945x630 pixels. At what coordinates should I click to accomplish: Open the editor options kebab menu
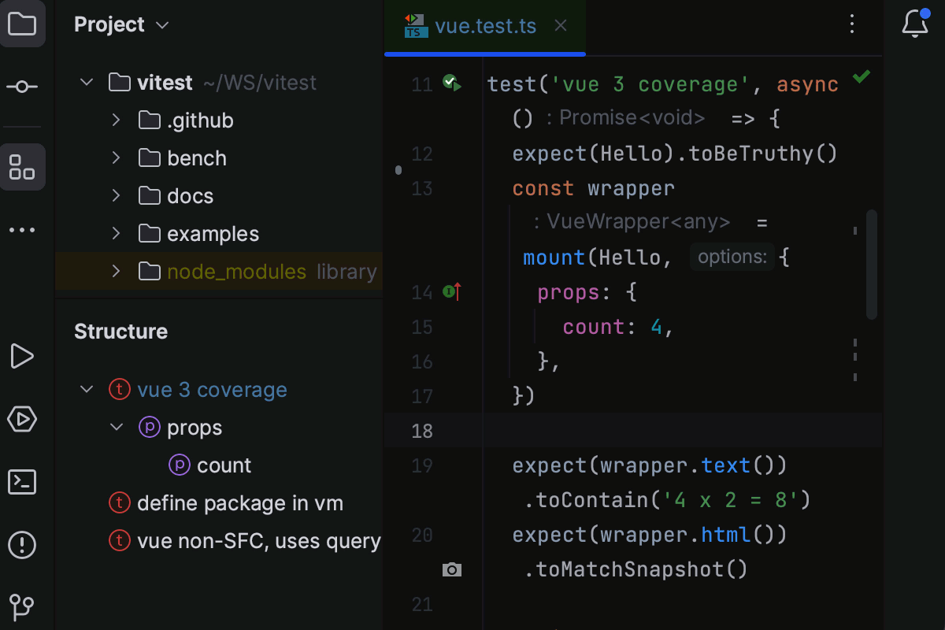[x=852, y=24]
